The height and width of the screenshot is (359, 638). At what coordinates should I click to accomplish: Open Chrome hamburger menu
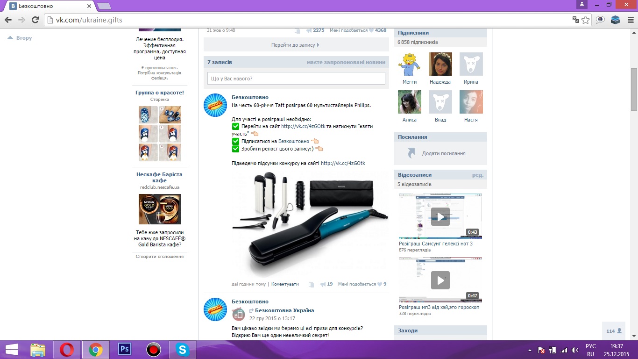(630, 20)
